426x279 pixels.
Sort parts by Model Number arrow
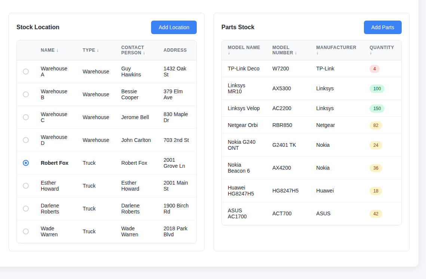tap(295, 53)
